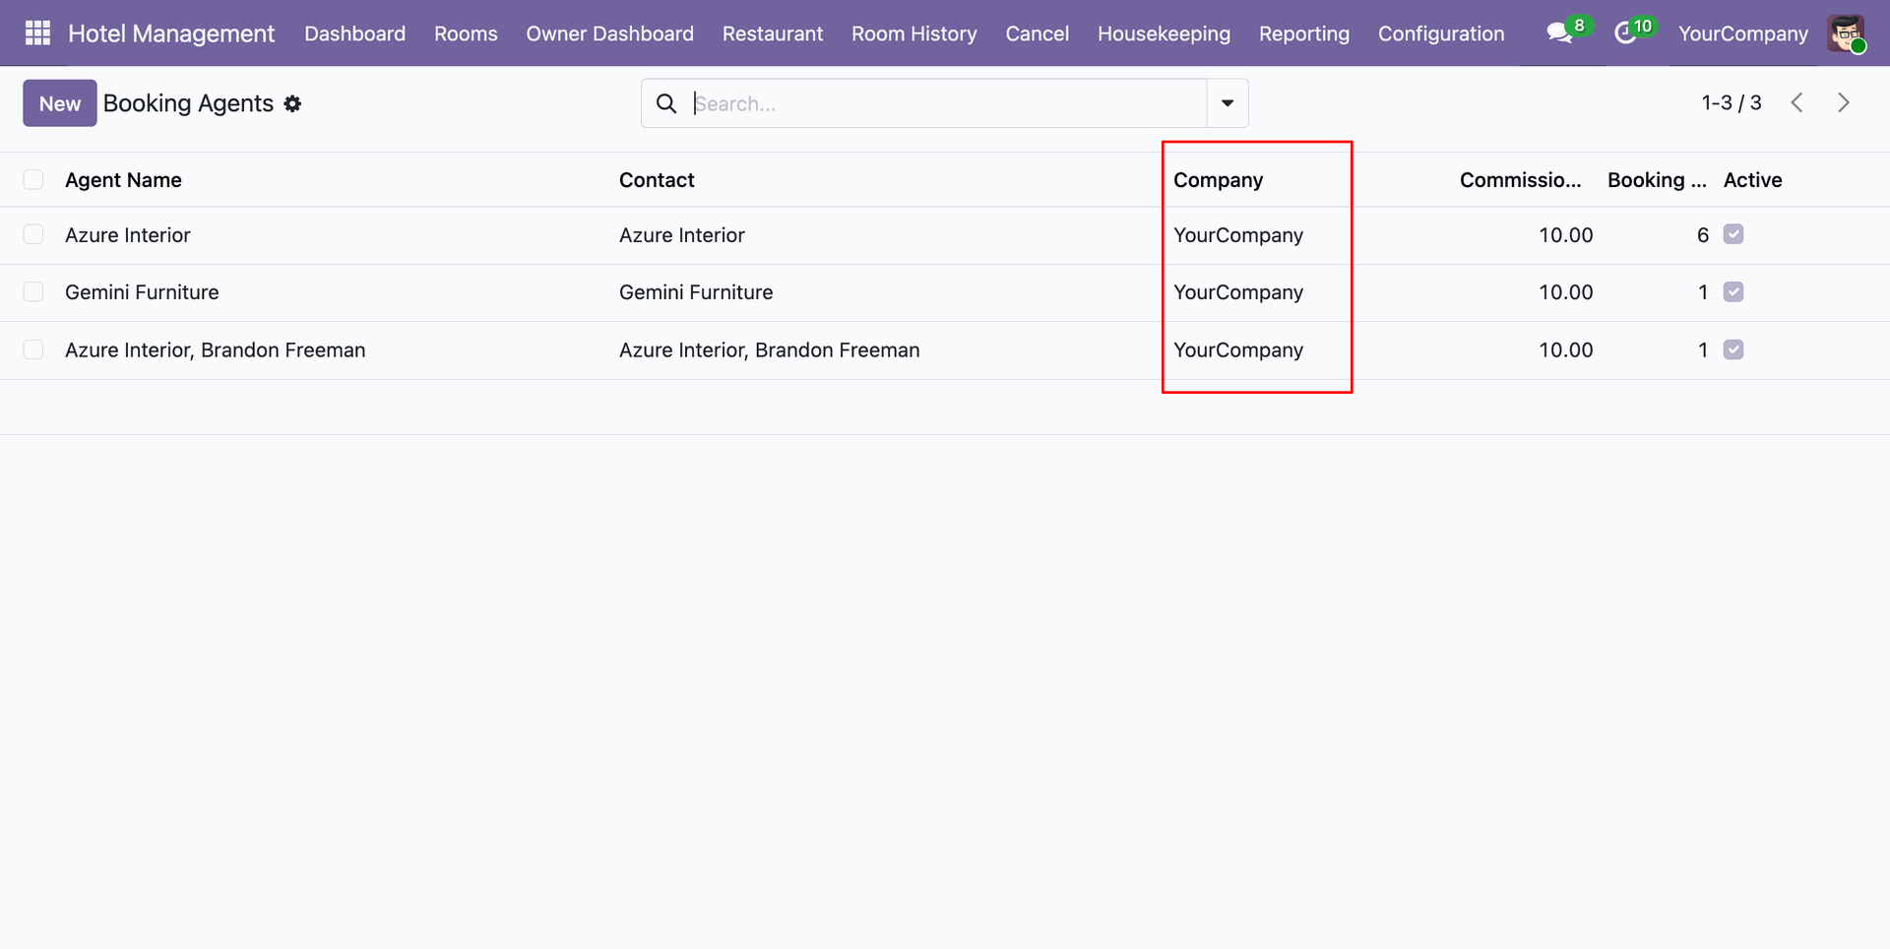Select the Azure Interior row checkbox
The image size is (1890, 949).
pos(33,234)
